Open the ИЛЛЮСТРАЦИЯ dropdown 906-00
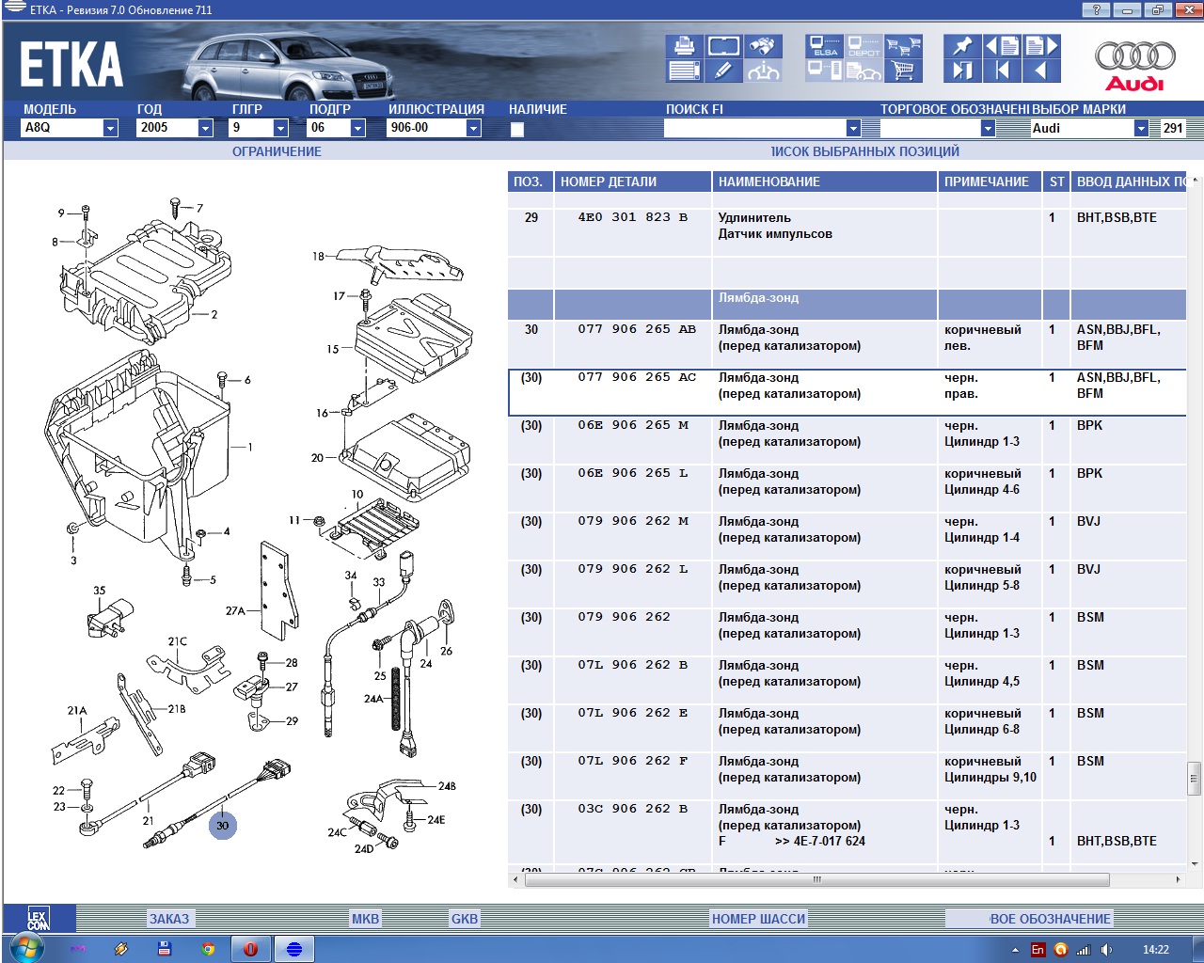Screen dimensions: 1204x963 point(474,128)
